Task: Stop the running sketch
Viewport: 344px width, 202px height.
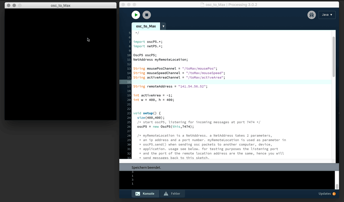Action: [x=147, y=15]
